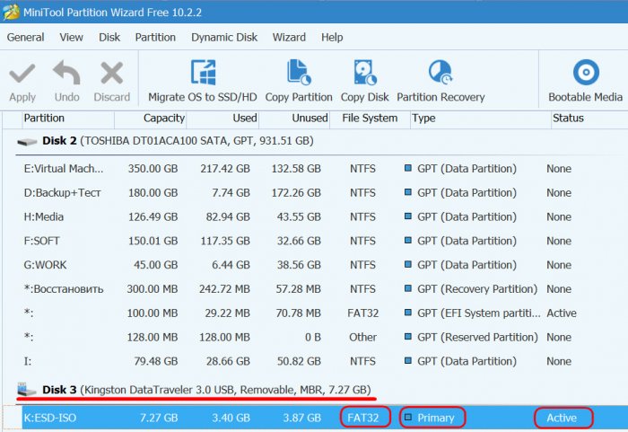Sort by Unused column header
This screenshot has width=628, height=432.
point(294,119)
